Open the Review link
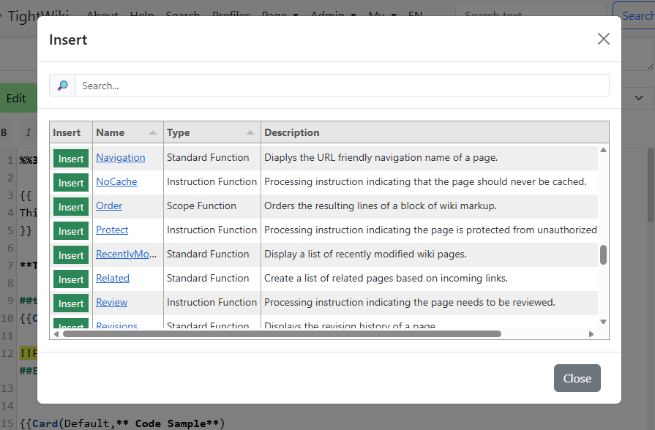The width and height of the screenshot is (655, 430). pyautogui.click(x=111, y=302)
